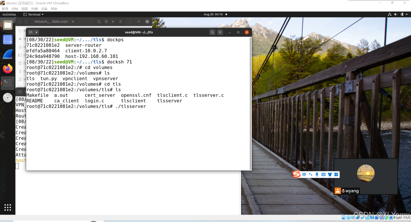Screen dimensions: 411x222
Task: Expand view options dropdown in Files window
Action: [x=113, y=22]
